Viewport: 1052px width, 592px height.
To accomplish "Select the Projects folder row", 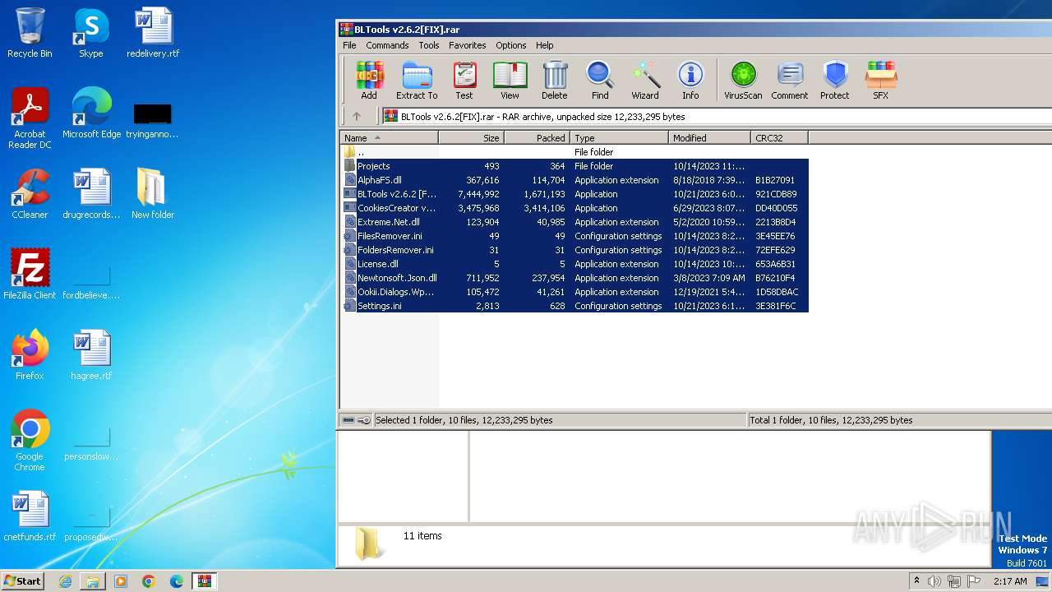I will point(574,166).
